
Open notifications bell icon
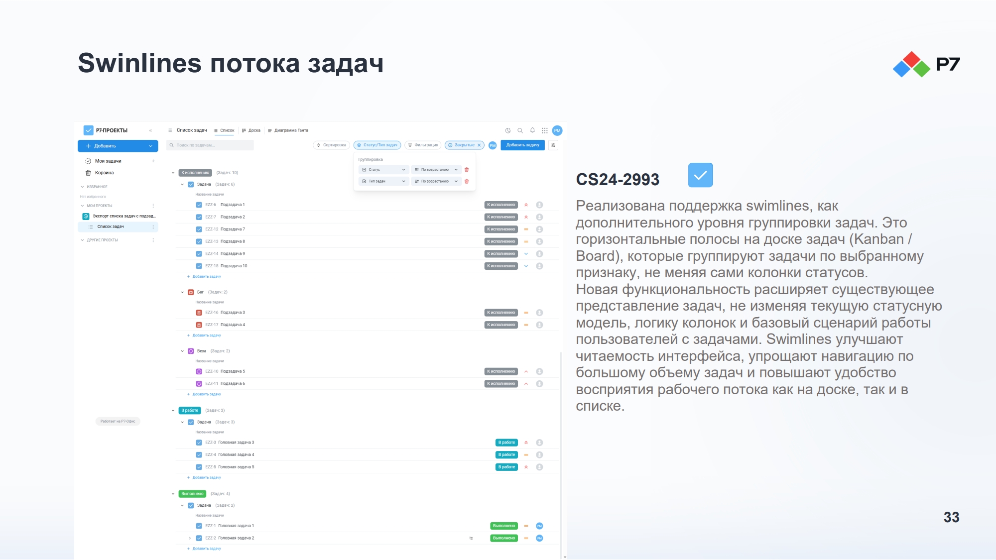[532, 130]
